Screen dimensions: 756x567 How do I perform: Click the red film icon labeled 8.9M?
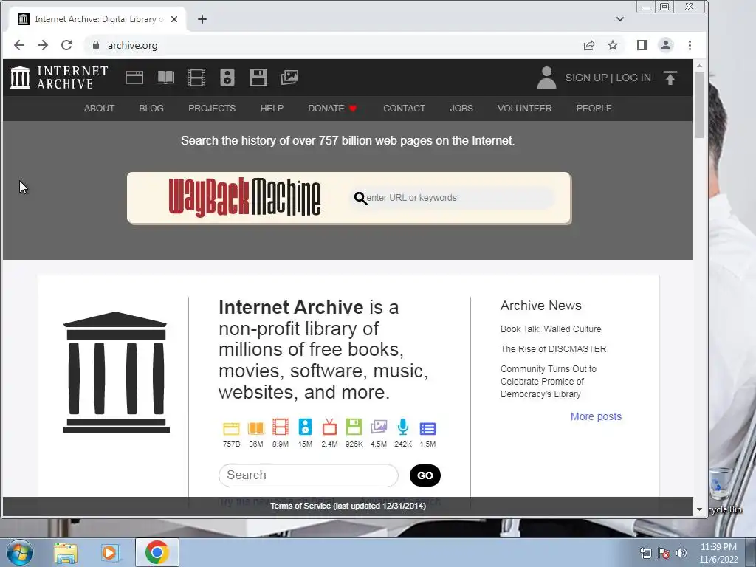click(x=281, y=427)
